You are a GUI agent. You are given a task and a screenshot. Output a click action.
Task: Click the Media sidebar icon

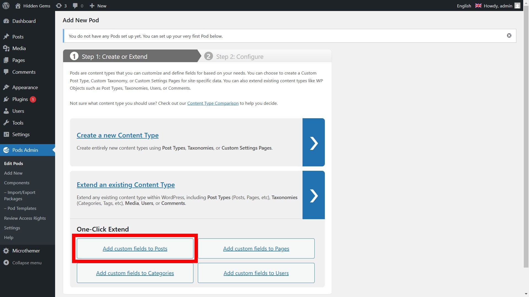coord(6,48)
